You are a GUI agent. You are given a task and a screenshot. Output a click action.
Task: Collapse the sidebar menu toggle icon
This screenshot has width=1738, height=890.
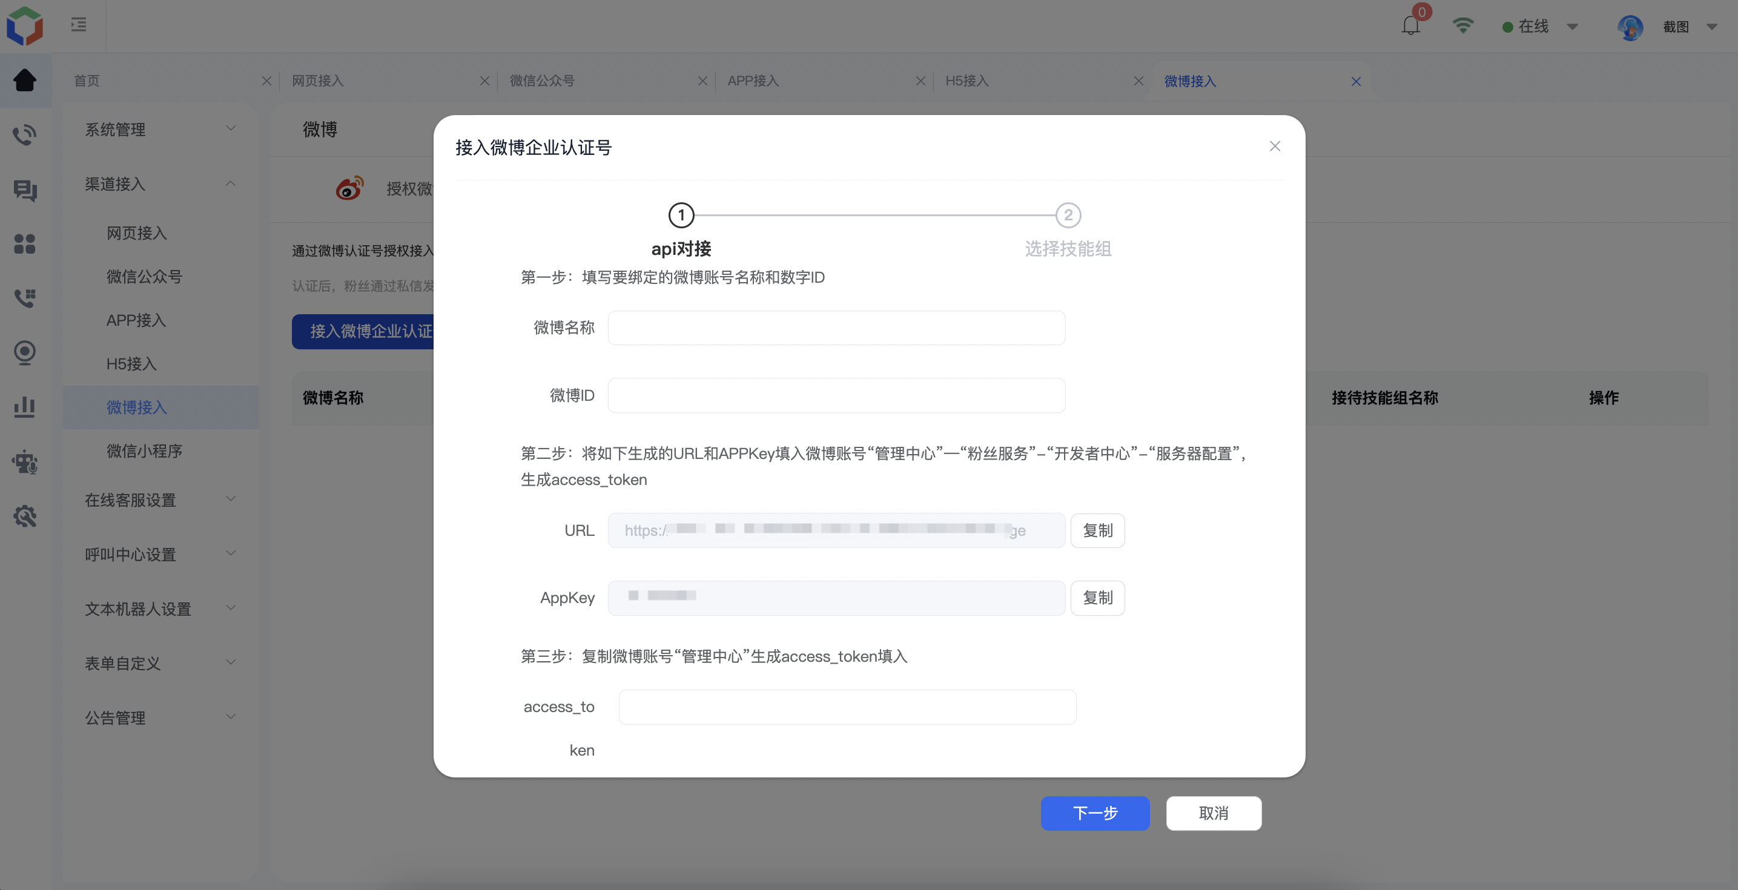pyautogui.click(x=79, y=25)
